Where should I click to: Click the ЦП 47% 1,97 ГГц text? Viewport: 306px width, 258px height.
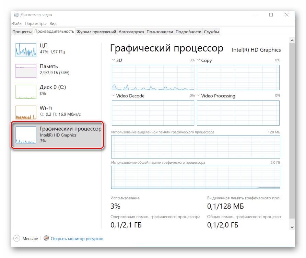52,52
